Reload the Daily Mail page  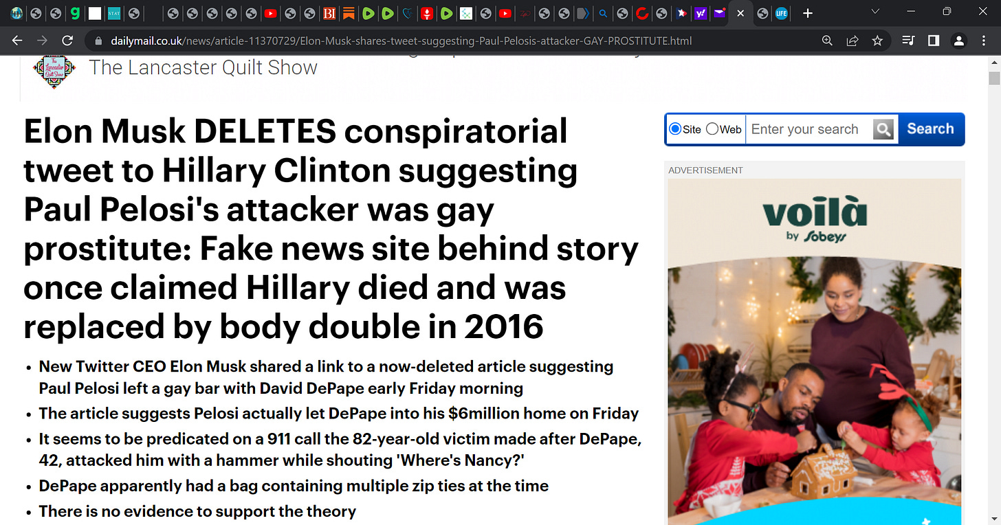(67, 41)
